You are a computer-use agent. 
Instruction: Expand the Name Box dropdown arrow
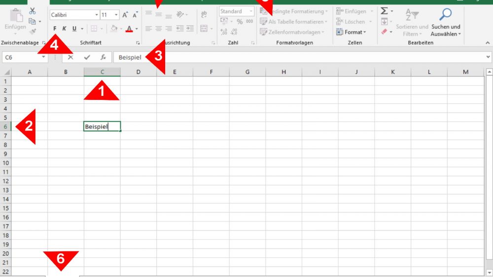[x=44, y=58]
